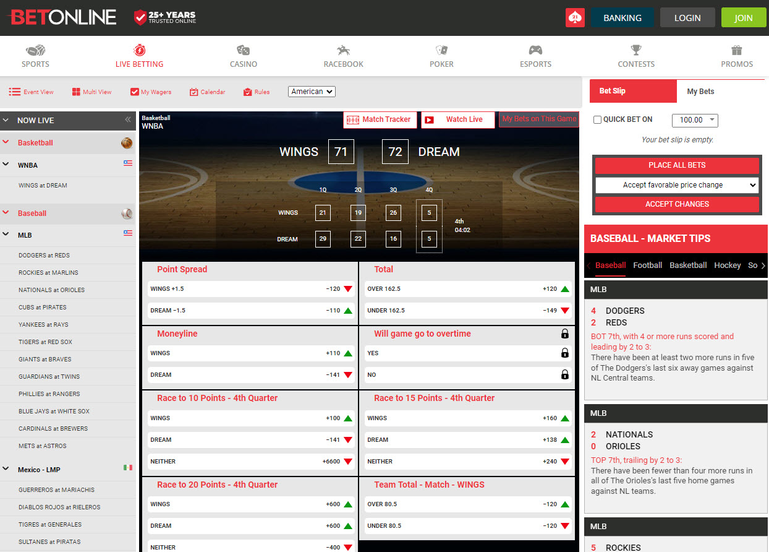Screen dimensions: 769x552
Task: Click the Sports balls icon
Action: [35, 50]
